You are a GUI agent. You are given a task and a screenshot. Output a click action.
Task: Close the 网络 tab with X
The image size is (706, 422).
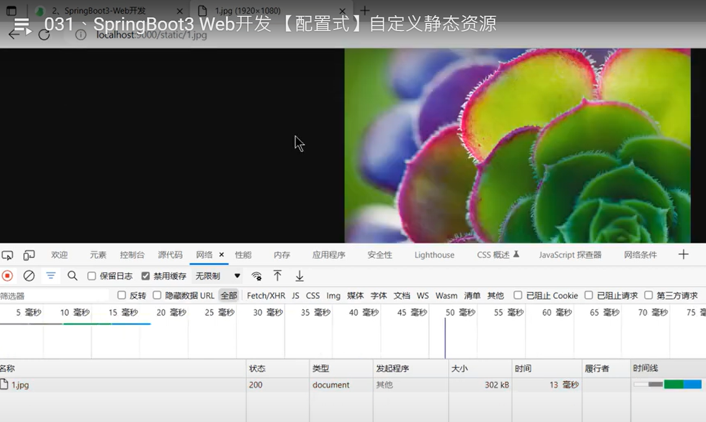tap(222, 255)
